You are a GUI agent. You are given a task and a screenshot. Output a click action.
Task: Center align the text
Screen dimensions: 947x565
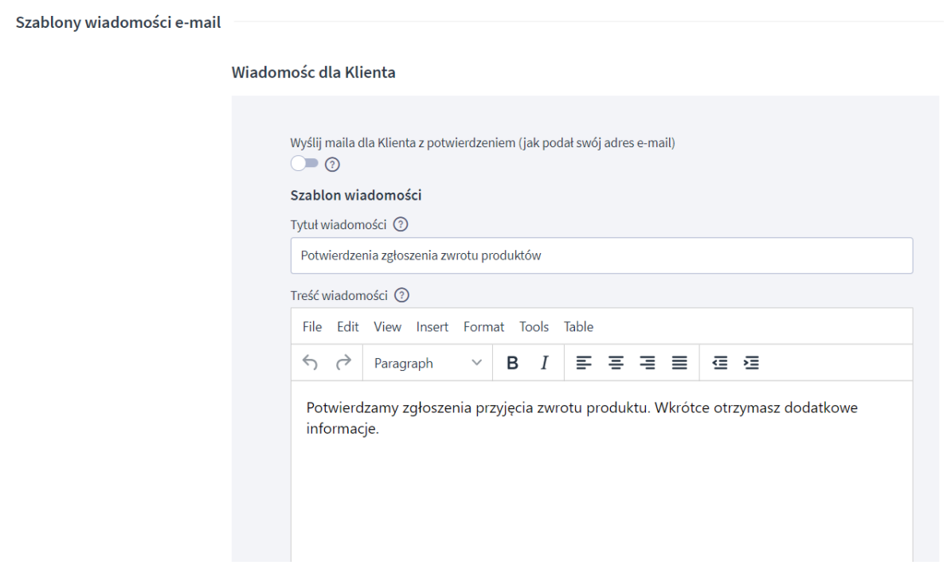(616, 363)
